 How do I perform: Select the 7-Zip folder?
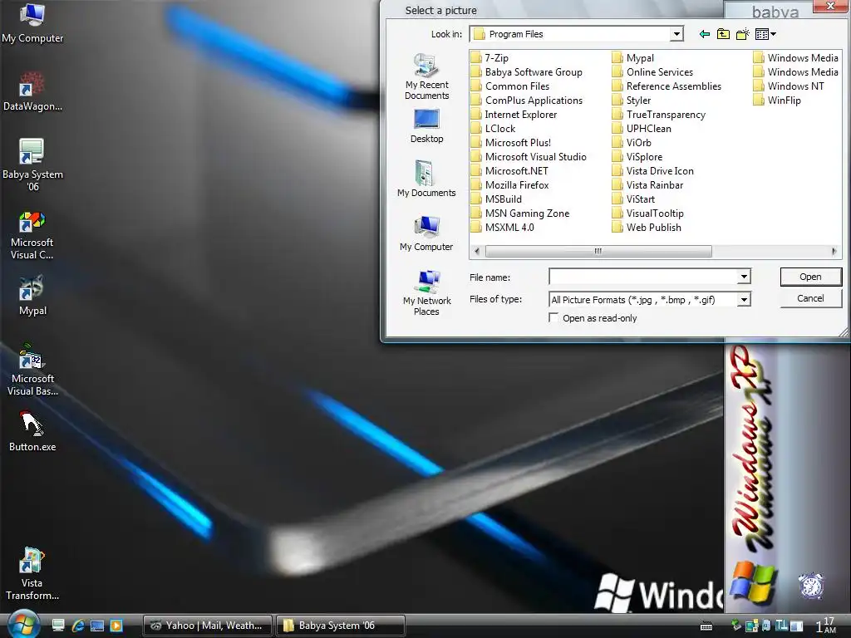point(489,58)
